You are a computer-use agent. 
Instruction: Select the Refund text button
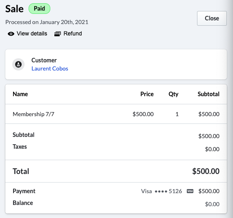73,33
